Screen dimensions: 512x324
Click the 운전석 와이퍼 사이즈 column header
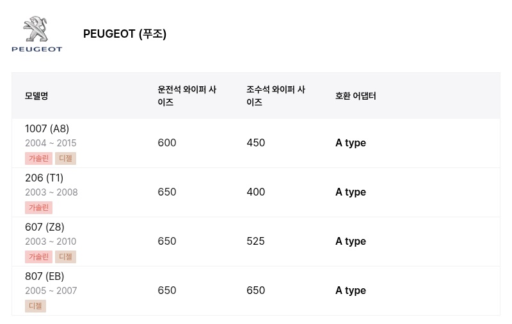click(x=187, y=96)
